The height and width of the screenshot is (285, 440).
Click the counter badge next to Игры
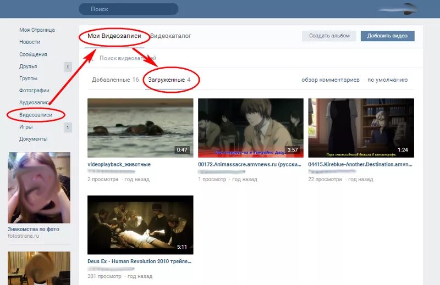(68, 127)
